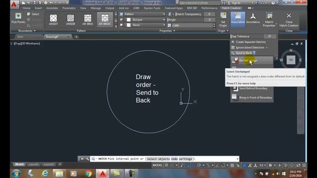Add a new drawing tab with plus
The height and width of the screenshot is (178, 317).
click(x=76, y=37)
